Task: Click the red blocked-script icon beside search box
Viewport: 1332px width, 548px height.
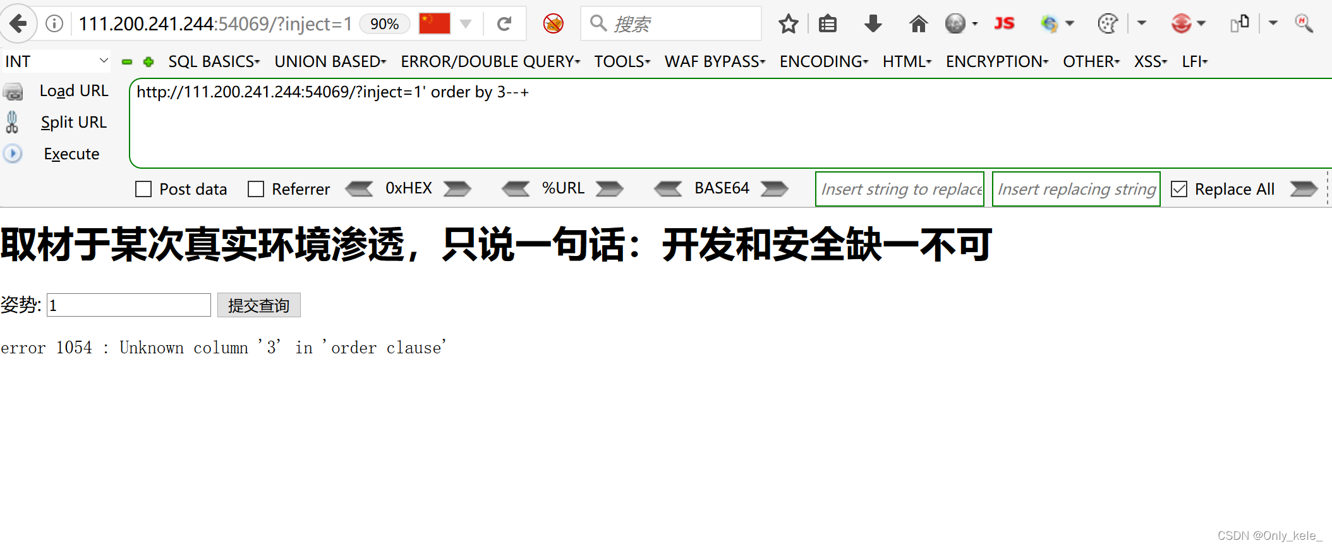Action: [554, 24]
